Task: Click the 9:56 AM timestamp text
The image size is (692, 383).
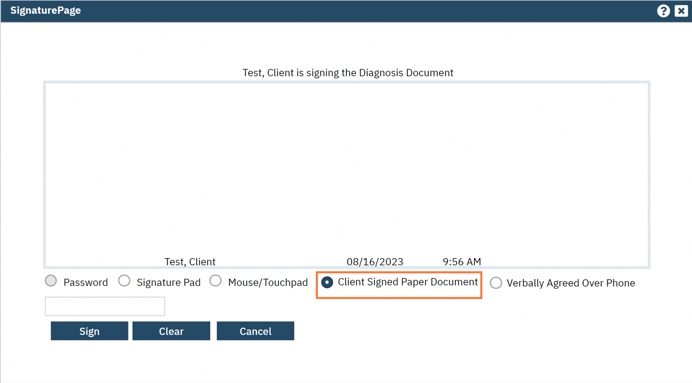Action: coord(462,262)
